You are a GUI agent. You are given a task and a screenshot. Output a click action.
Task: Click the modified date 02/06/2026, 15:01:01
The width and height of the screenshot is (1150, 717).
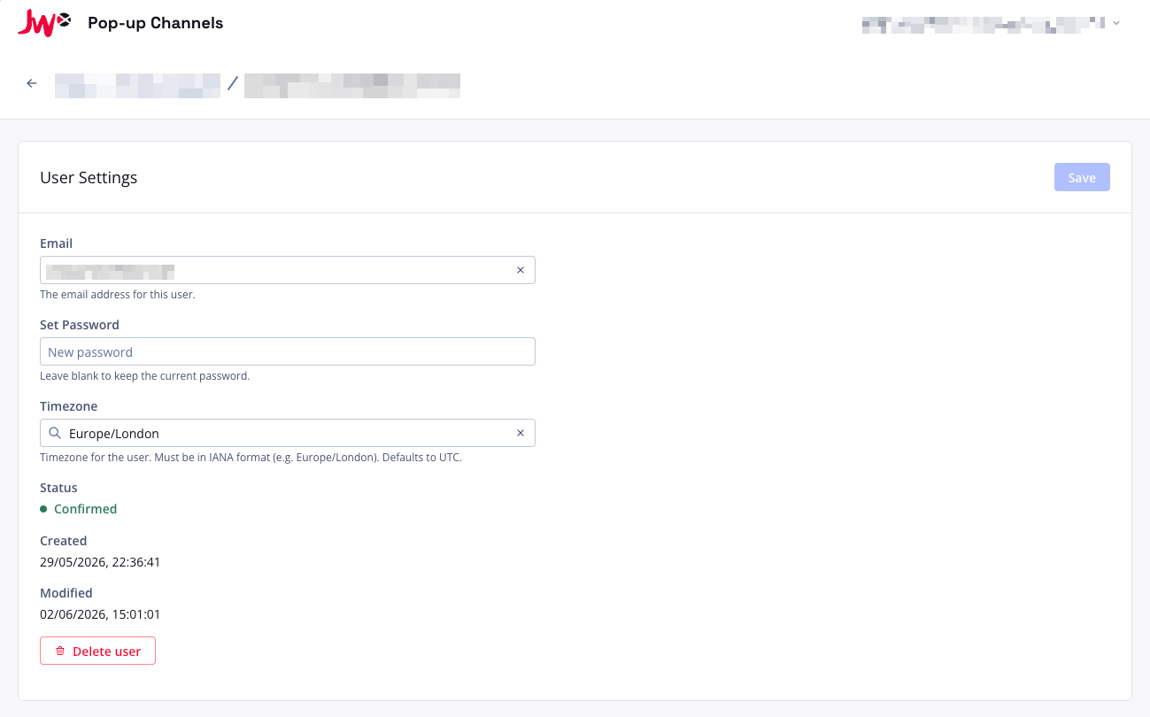pos(100,614)
